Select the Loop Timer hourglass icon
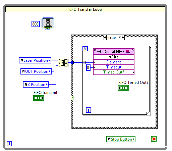Screen dimensions: 172x151 [48, 24]
